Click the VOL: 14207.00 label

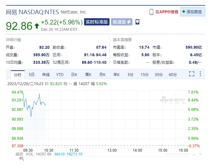pyautogui.click(x=39, y=154)
